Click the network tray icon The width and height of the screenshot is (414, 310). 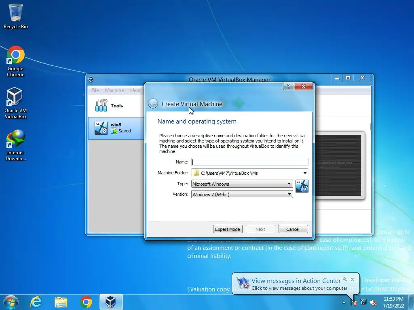[x=363, y=302]
